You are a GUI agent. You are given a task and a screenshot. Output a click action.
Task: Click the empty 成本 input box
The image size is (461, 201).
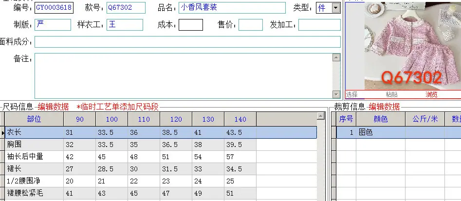point(191,25)
